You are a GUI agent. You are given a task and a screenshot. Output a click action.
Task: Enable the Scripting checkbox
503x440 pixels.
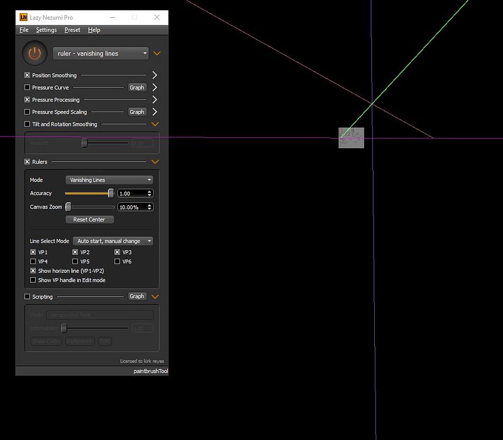[27, 297]
